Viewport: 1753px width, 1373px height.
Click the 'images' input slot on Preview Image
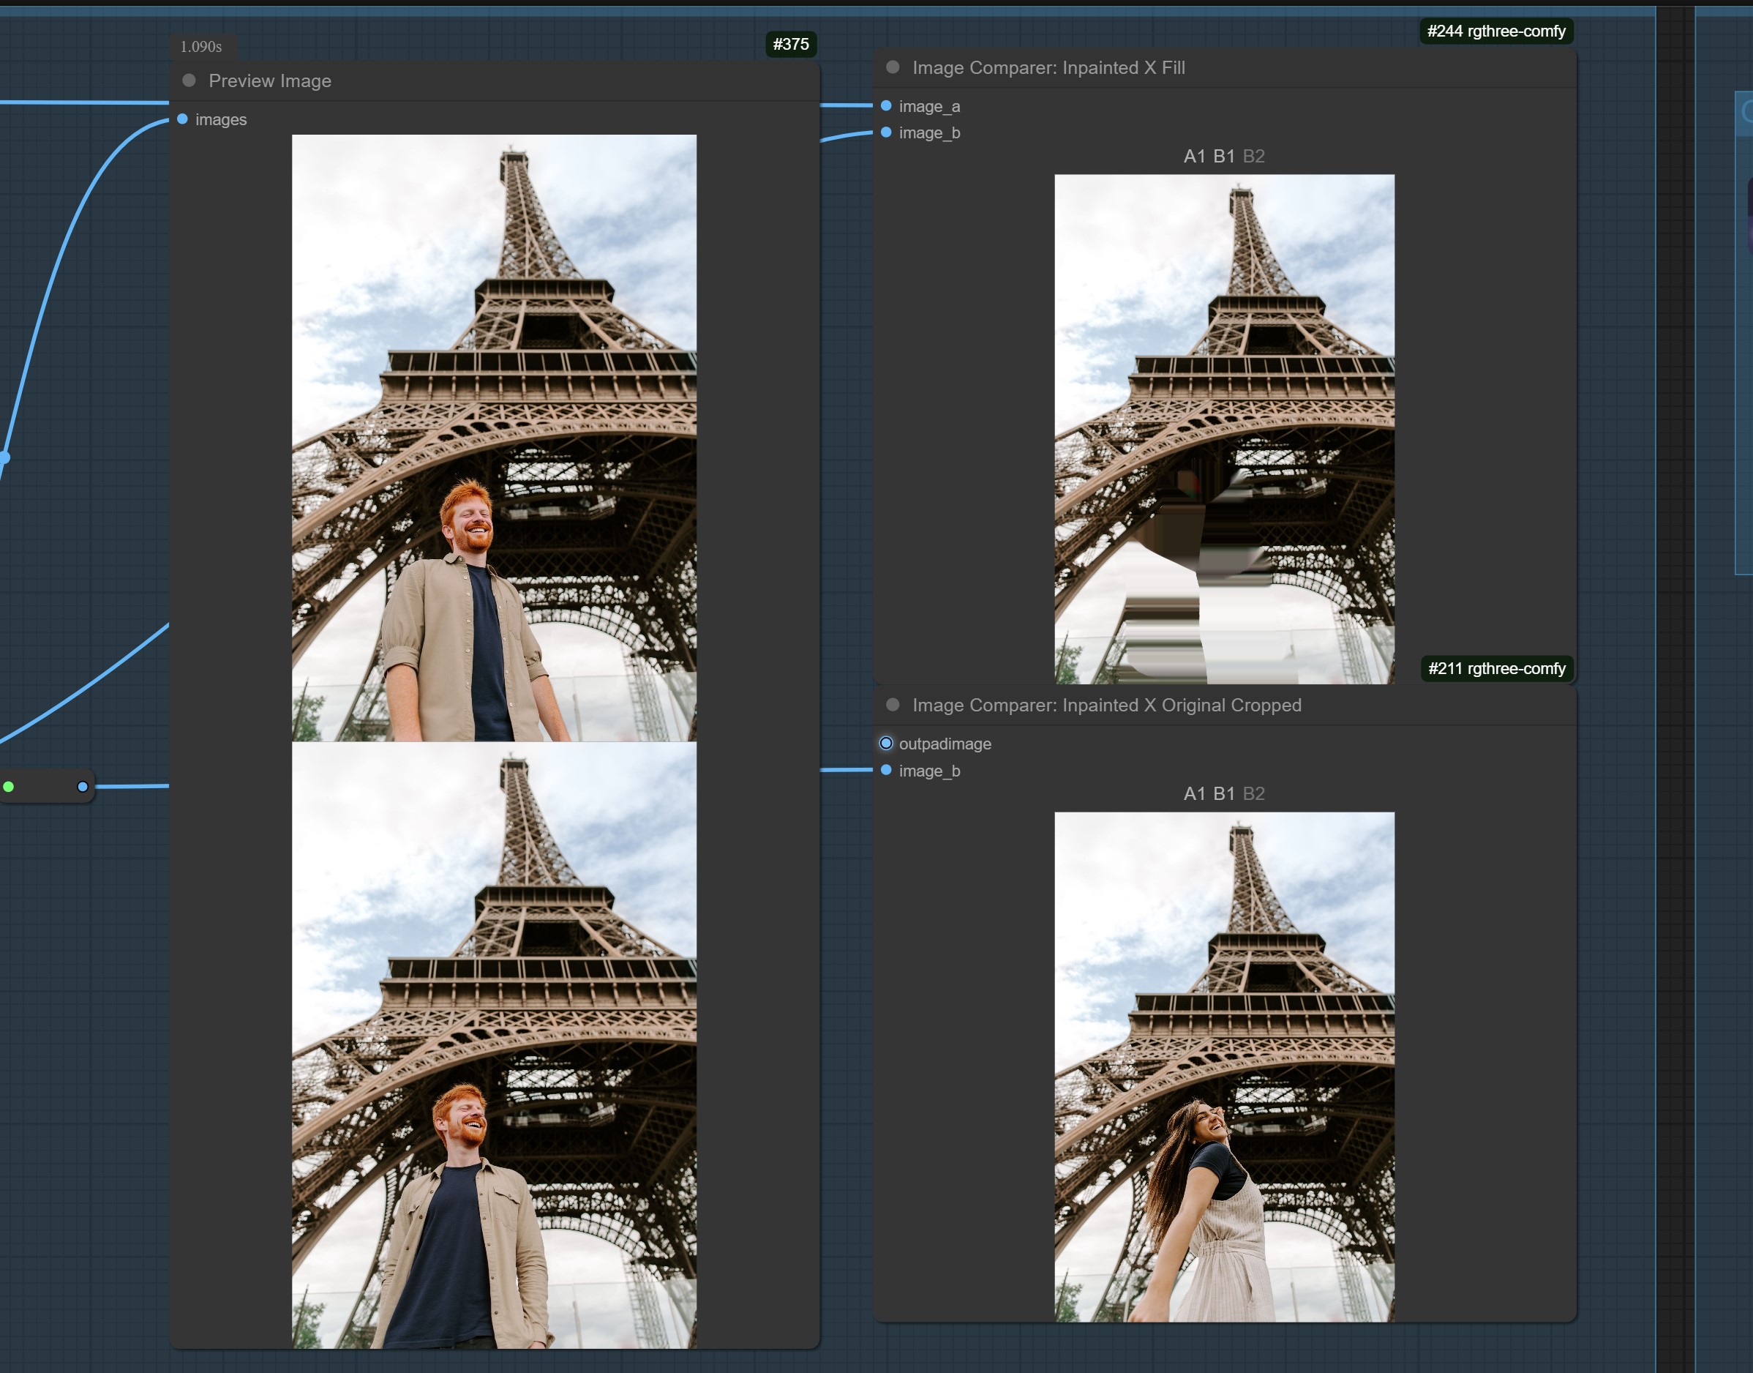point(182,119)
